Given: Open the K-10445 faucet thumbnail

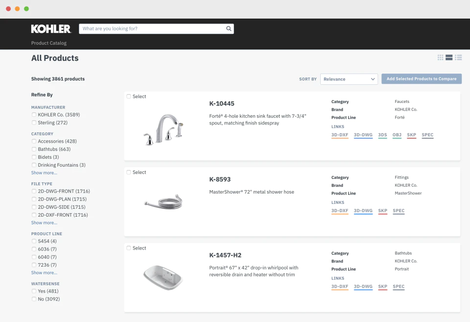Looking at the screenshot, I should point(164,129).
